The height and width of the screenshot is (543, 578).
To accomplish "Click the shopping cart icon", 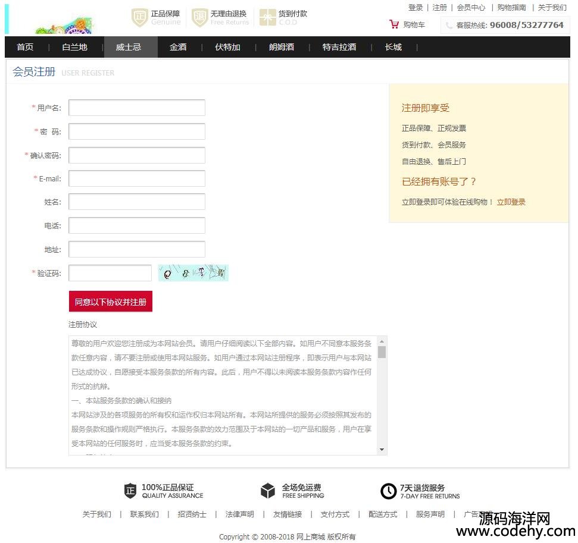I will click(x=394, y=24).
